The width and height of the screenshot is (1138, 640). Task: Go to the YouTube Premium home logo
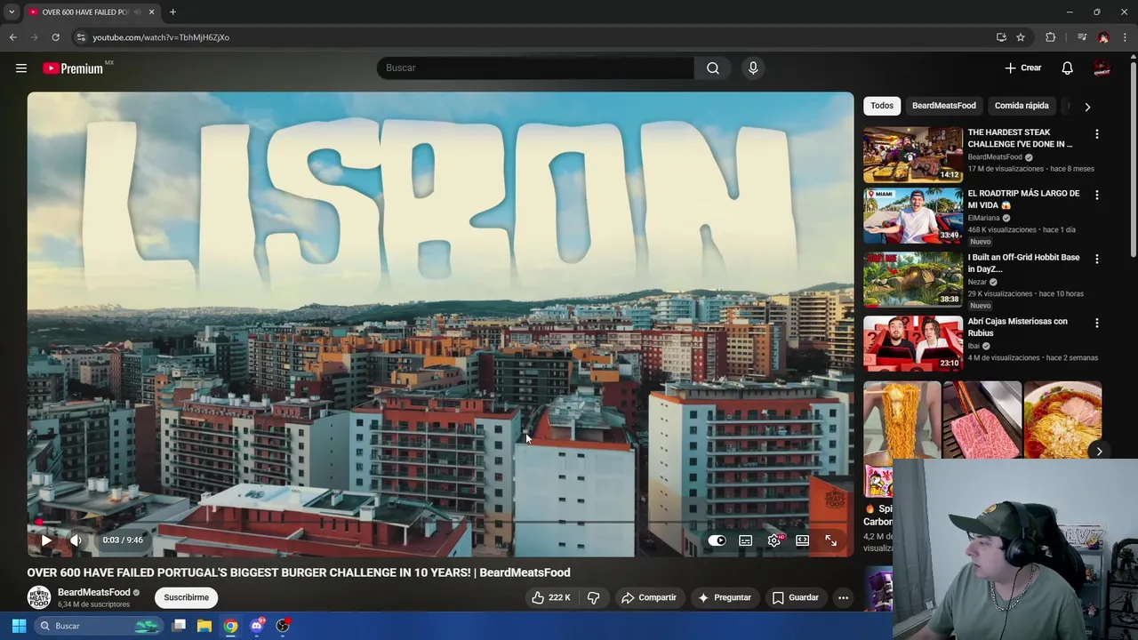[x=74, y=68]
